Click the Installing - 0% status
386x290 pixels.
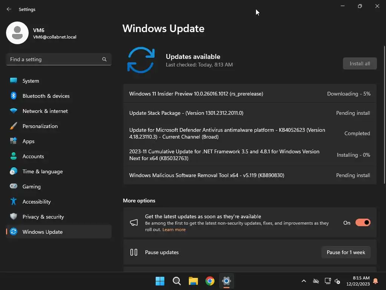pyautogui.click(x=353, y=155)
